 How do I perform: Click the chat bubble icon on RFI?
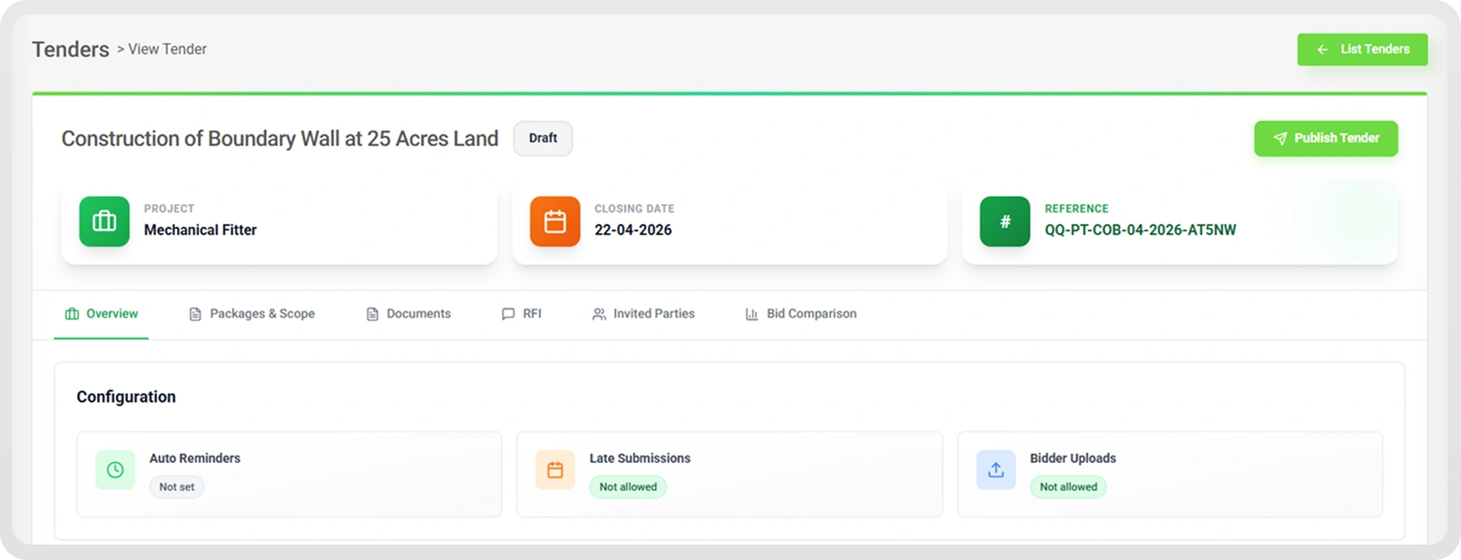click(x=508, y=314)
